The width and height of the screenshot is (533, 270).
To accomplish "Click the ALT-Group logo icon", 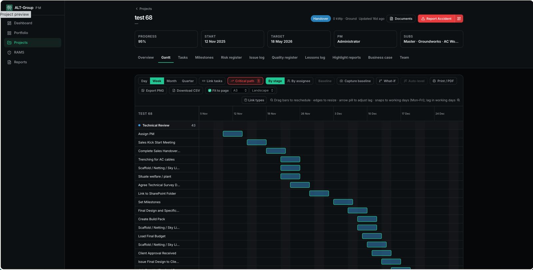I will [9, 8].
